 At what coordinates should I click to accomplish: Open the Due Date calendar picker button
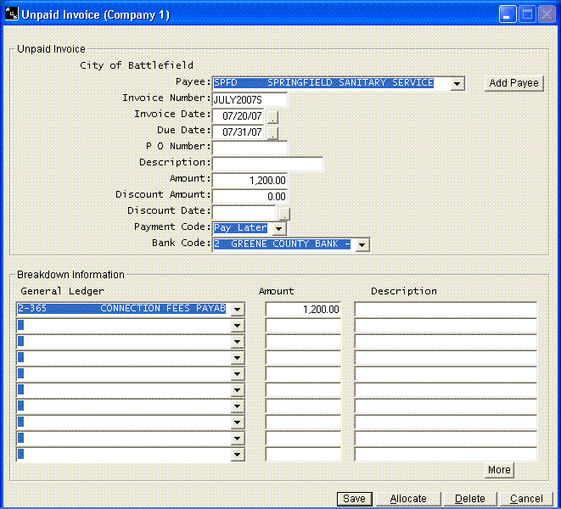(x=272, y=132)
